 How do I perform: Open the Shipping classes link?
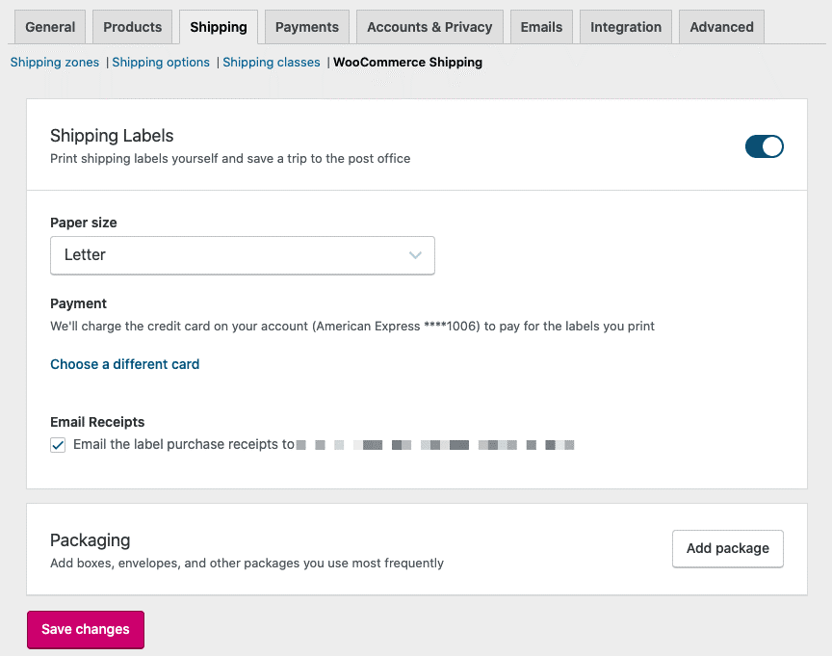(272, 63)
